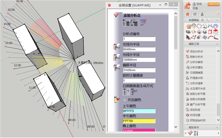Click the orange list menu icon
Viewport: 222px width, 138px height.
(218, 14)
